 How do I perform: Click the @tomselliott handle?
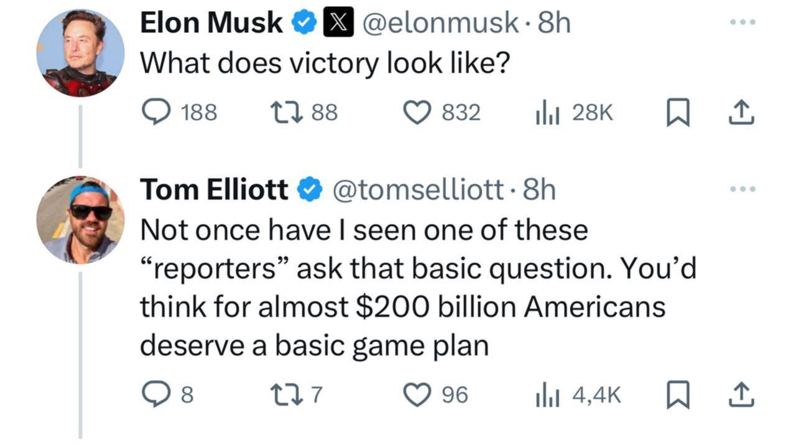[418, 190]
